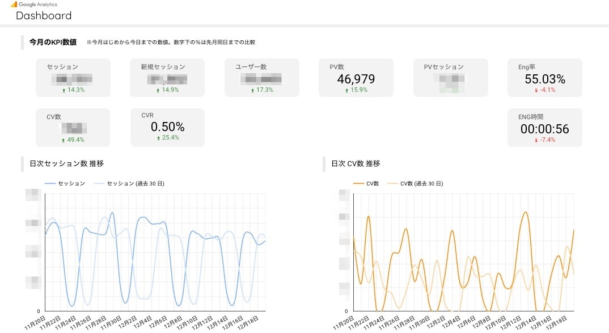This screenshot has width=609, height=333.
Task: Click the orange CV数 legend line swatch
Action: click(x=358, y=183)
